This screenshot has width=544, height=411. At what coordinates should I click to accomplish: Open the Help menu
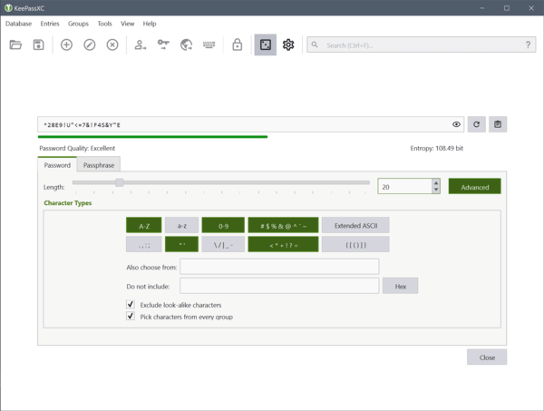[150, 24]
